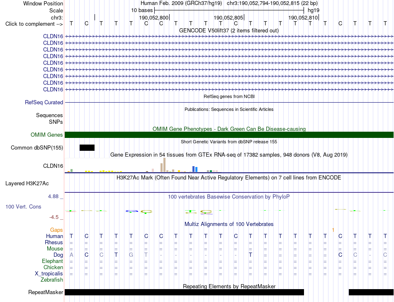Image resolution: width=394 pixels, height=302 pixels.
Task: Select the Elephant alignment row label
Action: [52, 261]
